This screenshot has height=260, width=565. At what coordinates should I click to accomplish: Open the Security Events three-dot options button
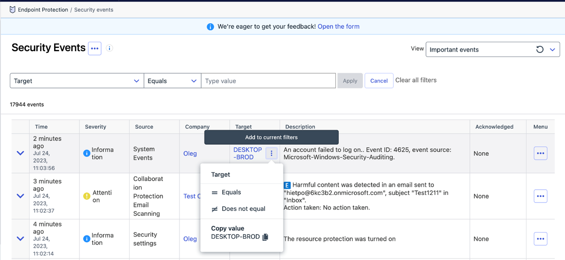tap(95, 48)
